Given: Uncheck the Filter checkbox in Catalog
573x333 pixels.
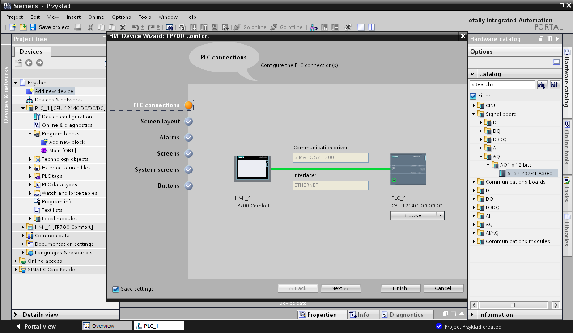Looking at the screenshot, I should pyautogui.click(x=473, y=96).
